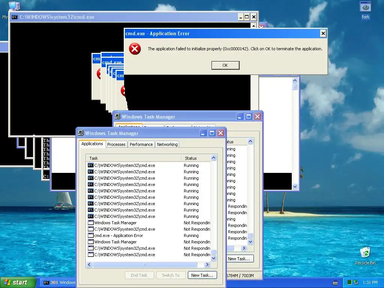The width and height of the screenshot is (384, 288).
Task: Sort by the Task column header
Action: pos(133,158)
